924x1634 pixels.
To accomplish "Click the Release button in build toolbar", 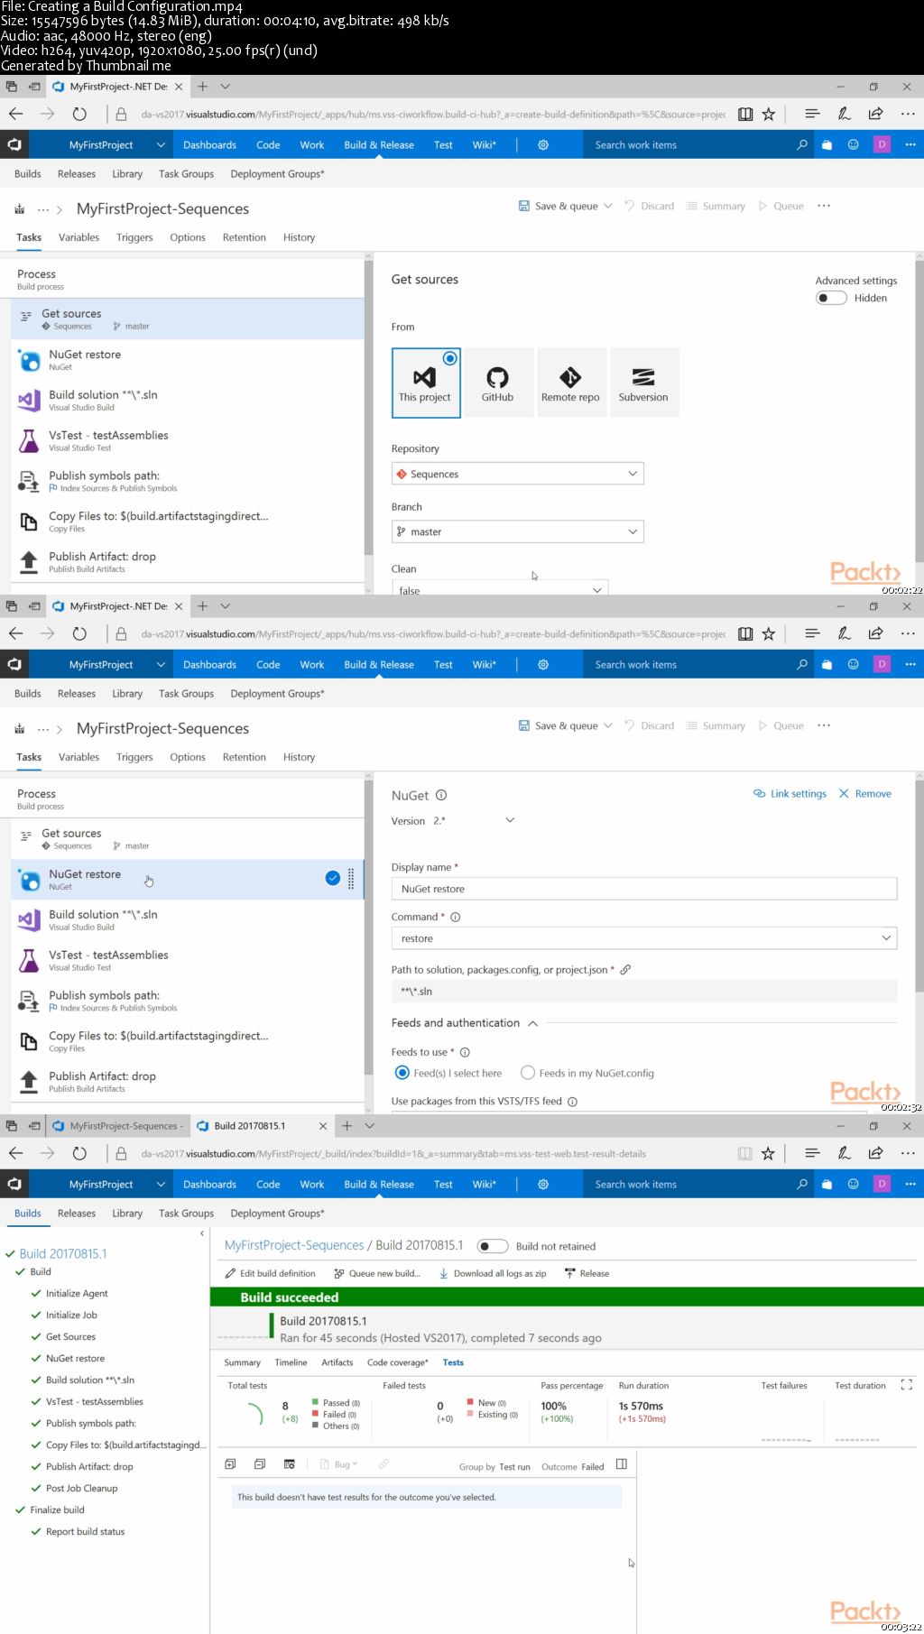I will 587,1273.
